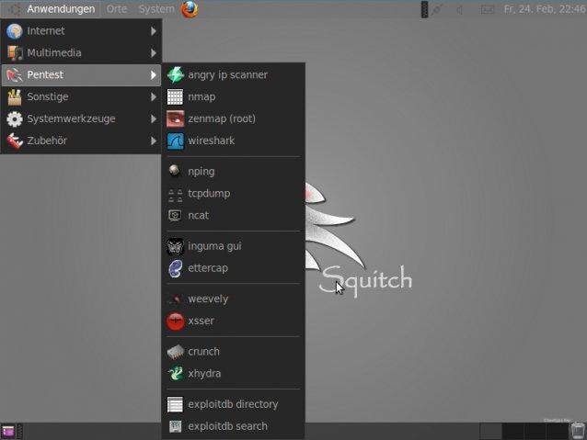Open exploitdb directory
The height and width of the screenshot is (440, 587).
point(233,404)
